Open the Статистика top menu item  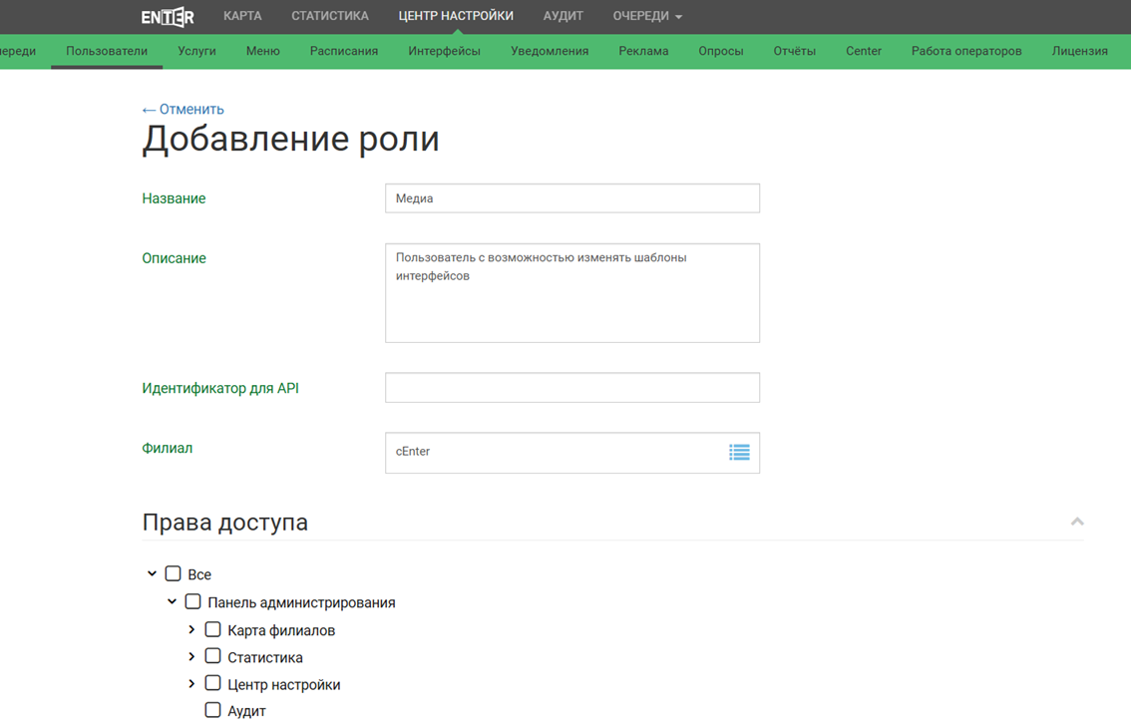click(x=329, y=16)
